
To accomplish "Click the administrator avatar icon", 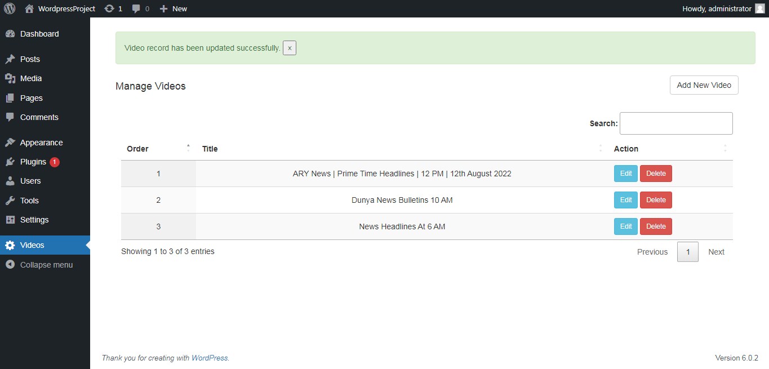I will click(759, 8).
